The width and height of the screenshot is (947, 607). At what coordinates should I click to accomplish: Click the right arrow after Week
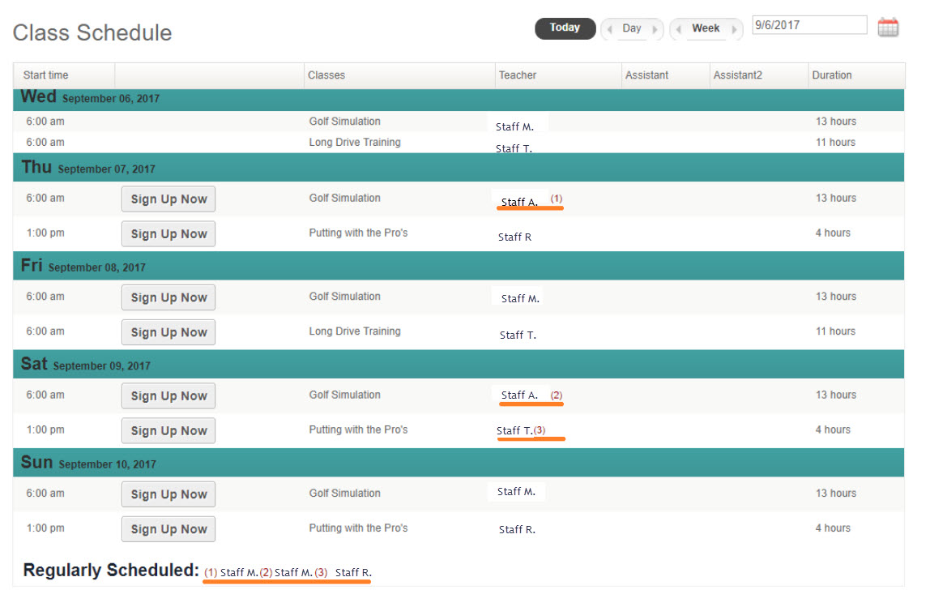tap(734, 28)
